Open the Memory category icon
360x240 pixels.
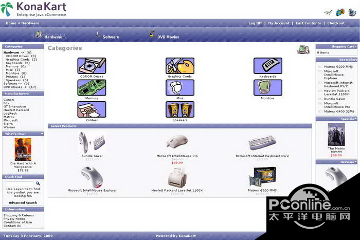coord(92,87)
